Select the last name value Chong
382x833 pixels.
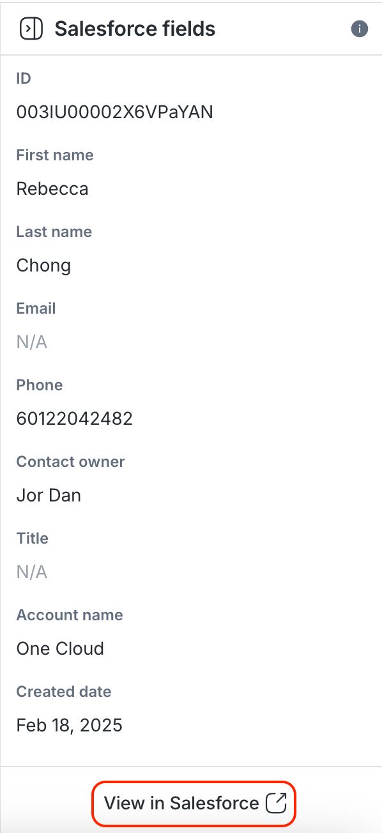(43, 266)
